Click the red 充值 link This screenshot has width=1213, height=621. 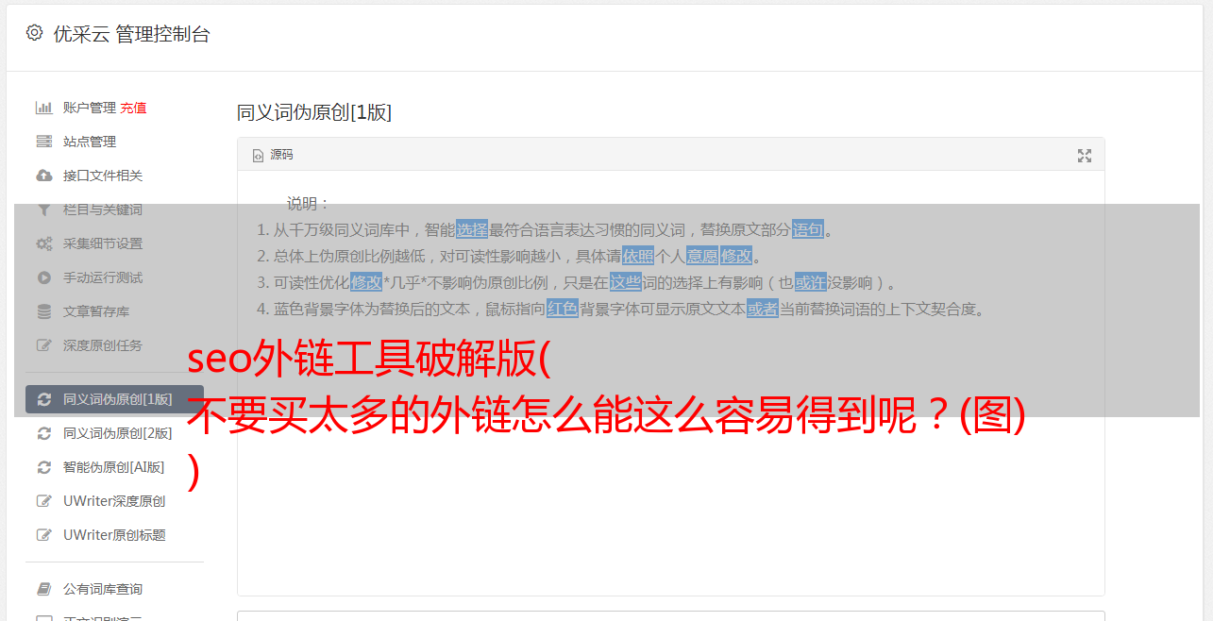coord(133,108)
